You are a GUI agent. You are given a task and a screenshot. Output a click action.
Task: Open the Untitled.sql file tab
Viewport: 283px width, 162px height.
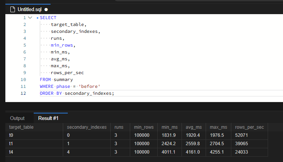tap(28, 9)
